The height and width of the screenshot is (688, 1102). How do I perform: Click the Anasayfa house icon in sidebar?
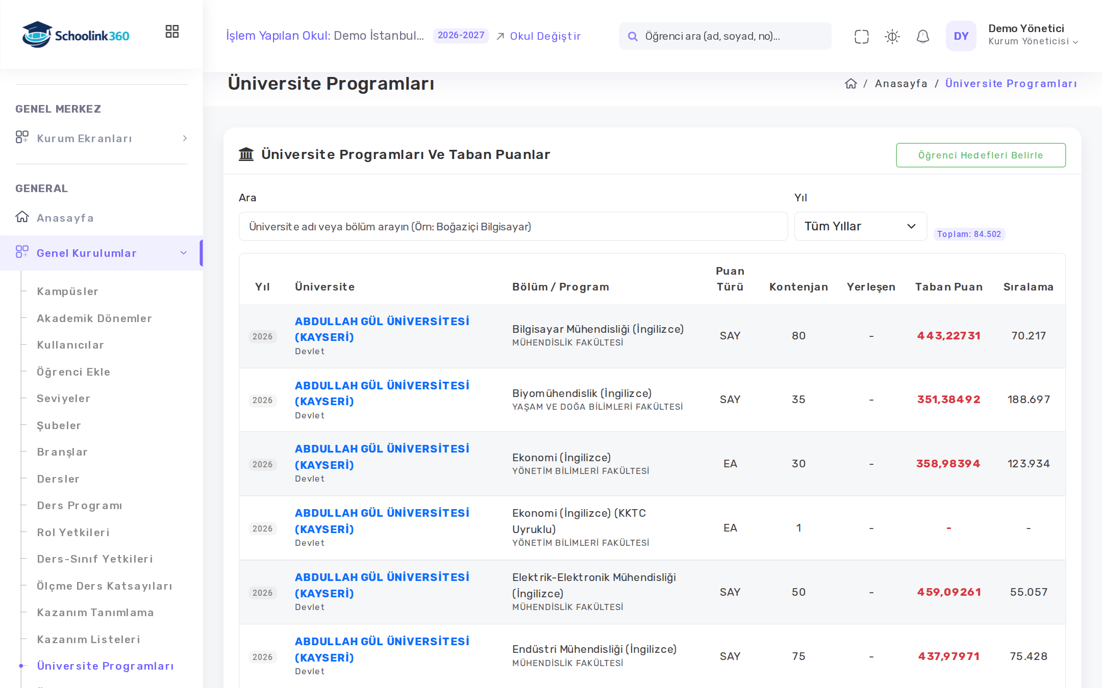coord(22,217)
